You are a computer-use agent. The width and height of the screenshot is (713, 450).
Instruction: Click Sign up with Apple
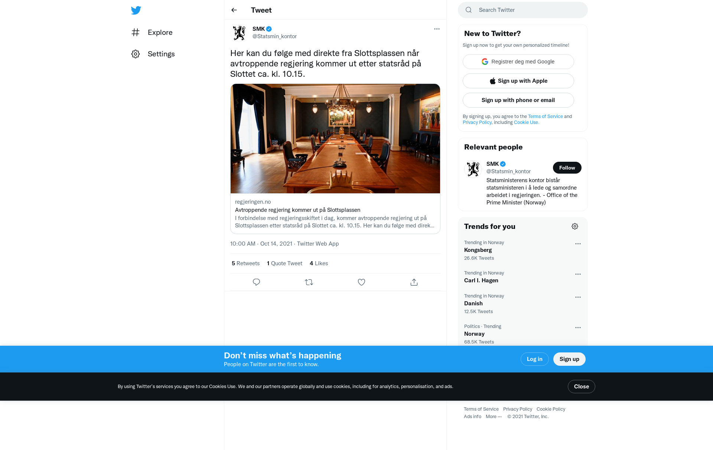518,81
